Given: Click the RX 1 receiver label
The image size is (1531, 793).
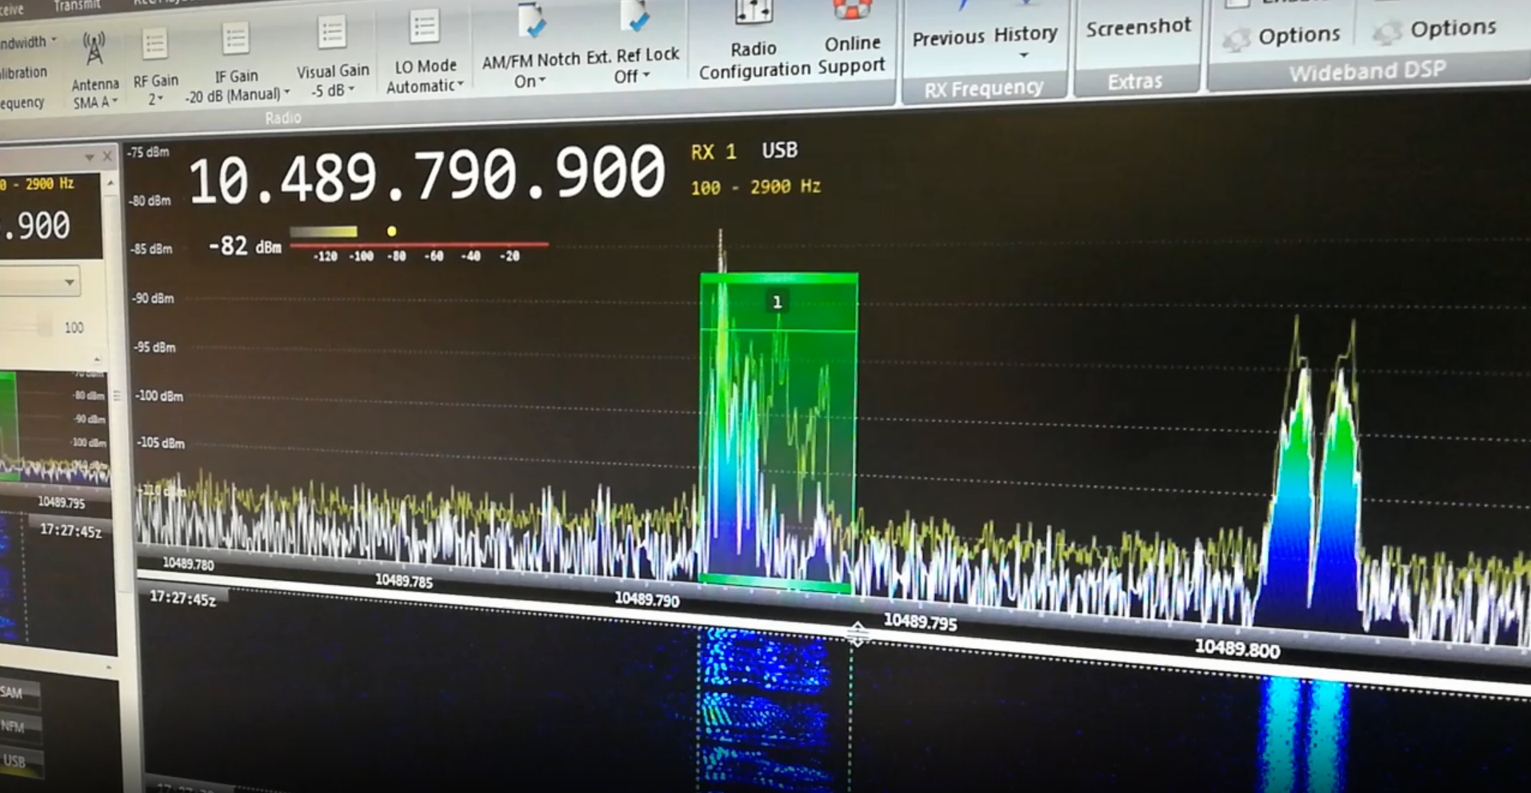Looking at the screenshot, I should click(714, 152).
